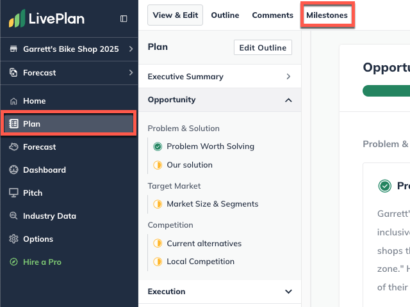Open the Market Size & Segments topic
This screenshot has width=410, height=307.
[213, 204]
